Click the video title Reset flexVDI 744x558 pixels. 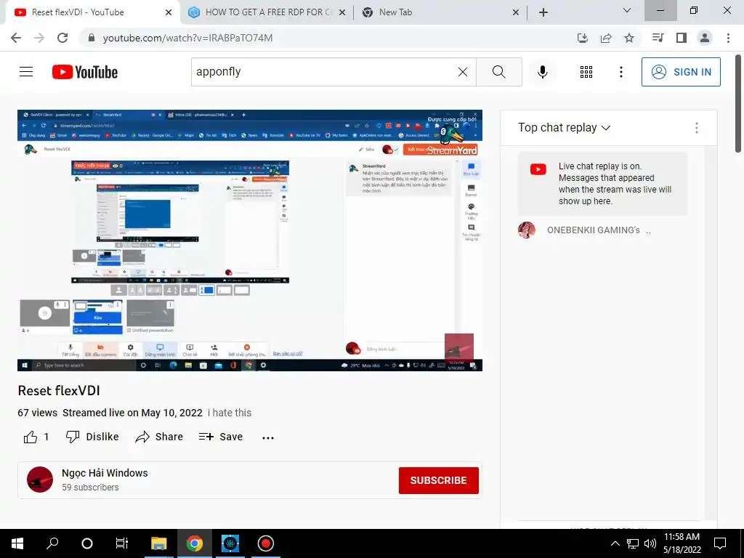click(59, 390)
